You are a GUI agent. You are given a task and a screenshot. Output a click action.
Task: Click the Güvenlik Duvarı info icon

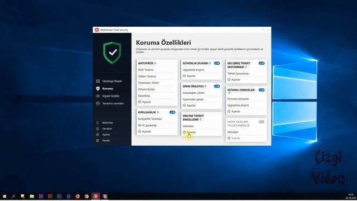coord(210,63)
